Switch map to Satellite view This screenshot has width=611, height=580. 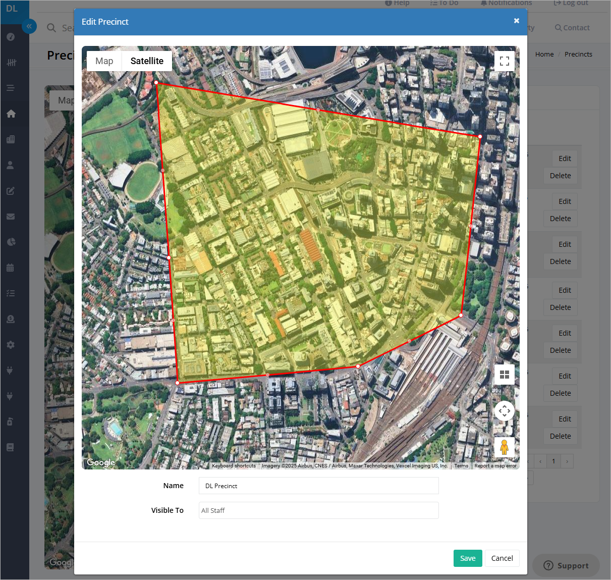147,61
